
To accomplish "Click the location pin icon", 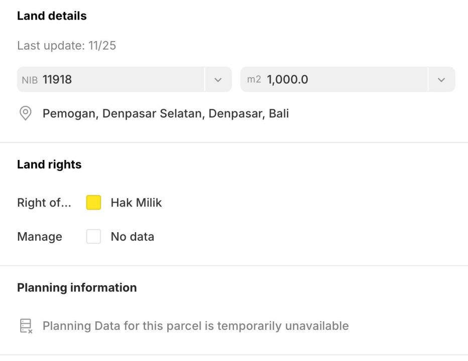I will coord(25,113).
